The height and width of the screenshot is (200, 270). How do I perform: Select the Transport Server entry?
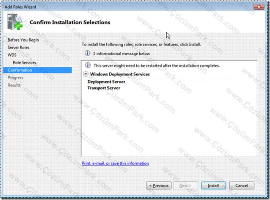tap(104, 88)
